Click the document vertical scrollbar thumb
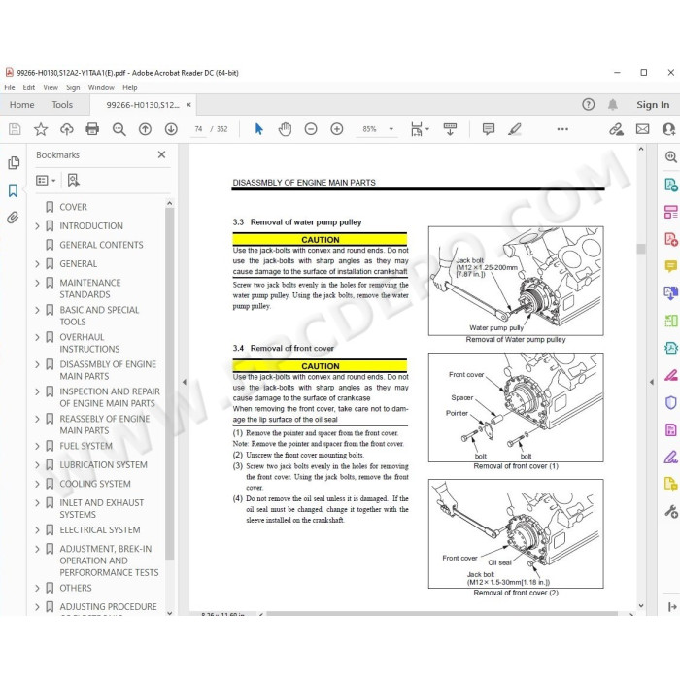680x680 pixels. (641, 249)
